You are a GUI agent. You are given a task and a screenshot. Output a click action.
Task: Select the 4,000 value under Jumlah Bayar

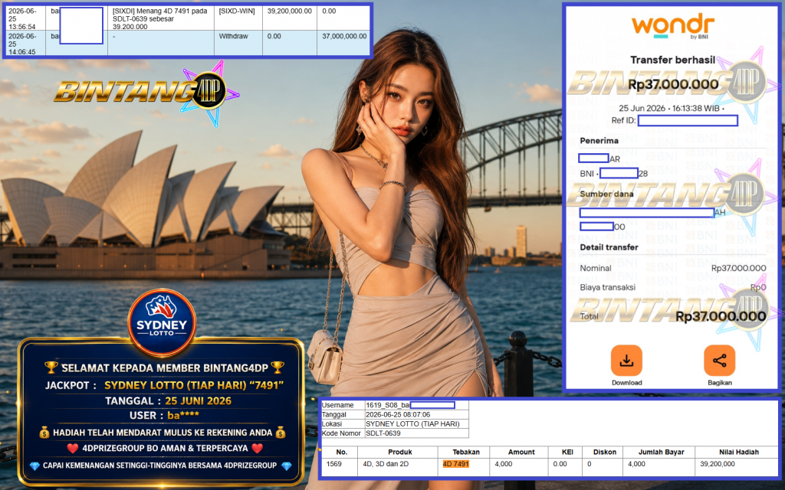point(636,464)
